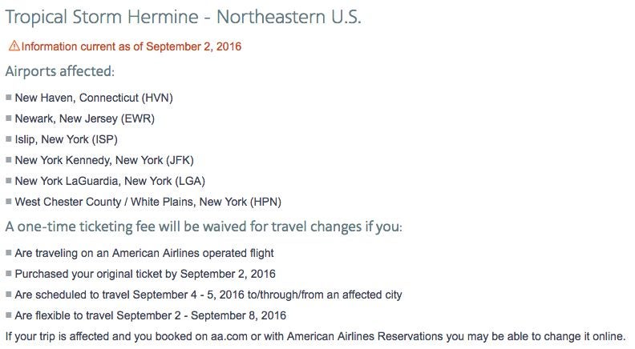Select the Tropical Storm Hermine page title

(x=183, y=17)
